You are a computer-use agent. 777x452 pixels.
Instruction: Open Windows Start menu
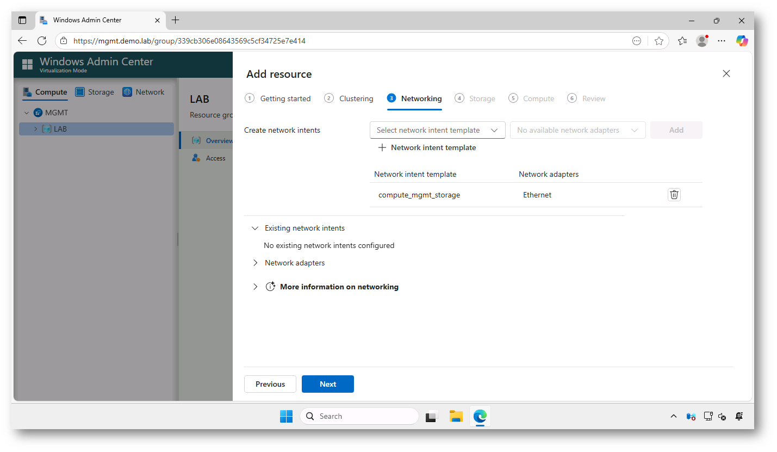pyautogui.click(x=286, y=416)
